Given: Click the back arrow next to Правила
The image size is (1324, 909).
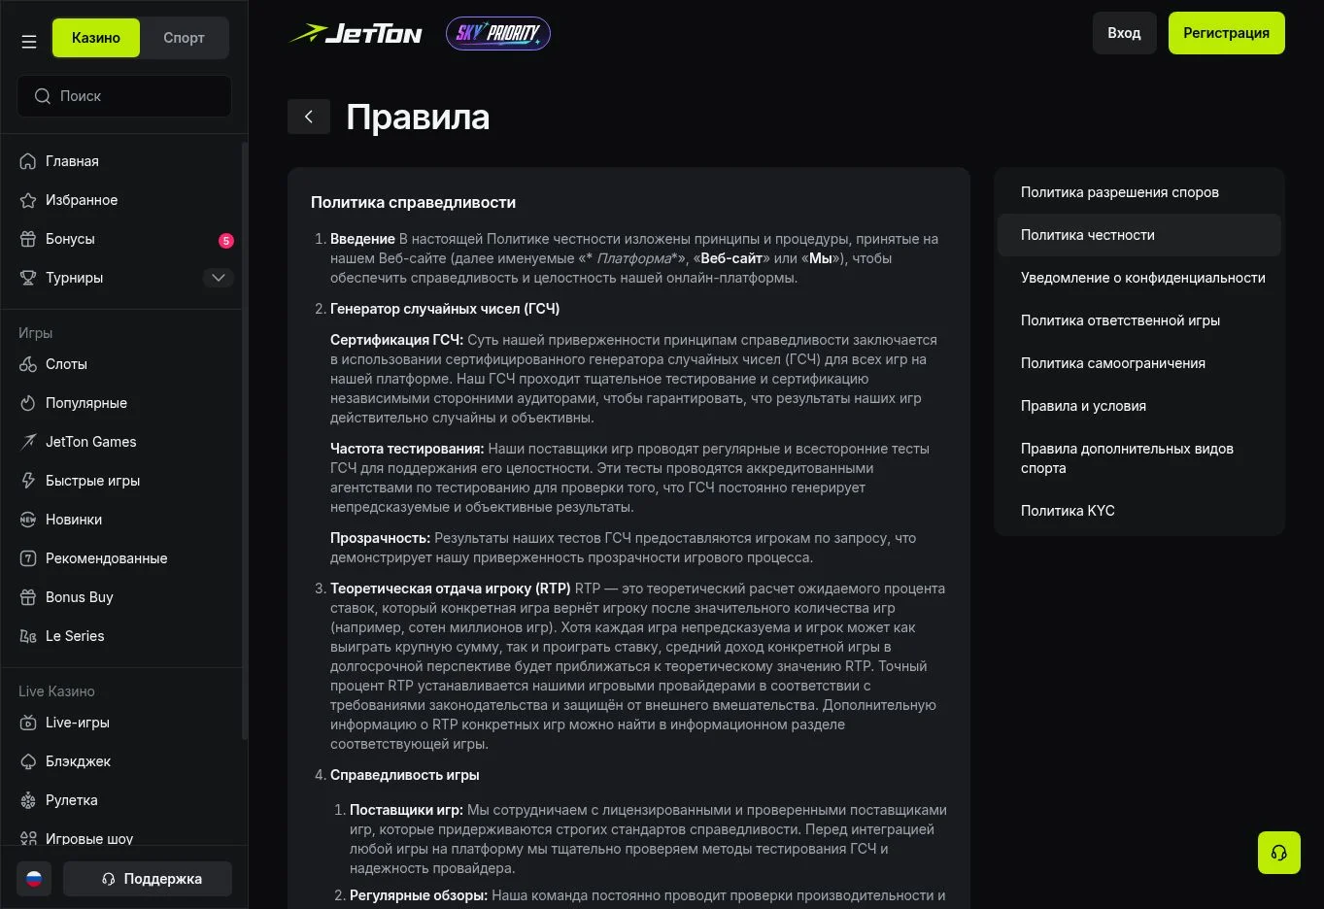Looking at the screenshot, I should [x=309, y=117].
